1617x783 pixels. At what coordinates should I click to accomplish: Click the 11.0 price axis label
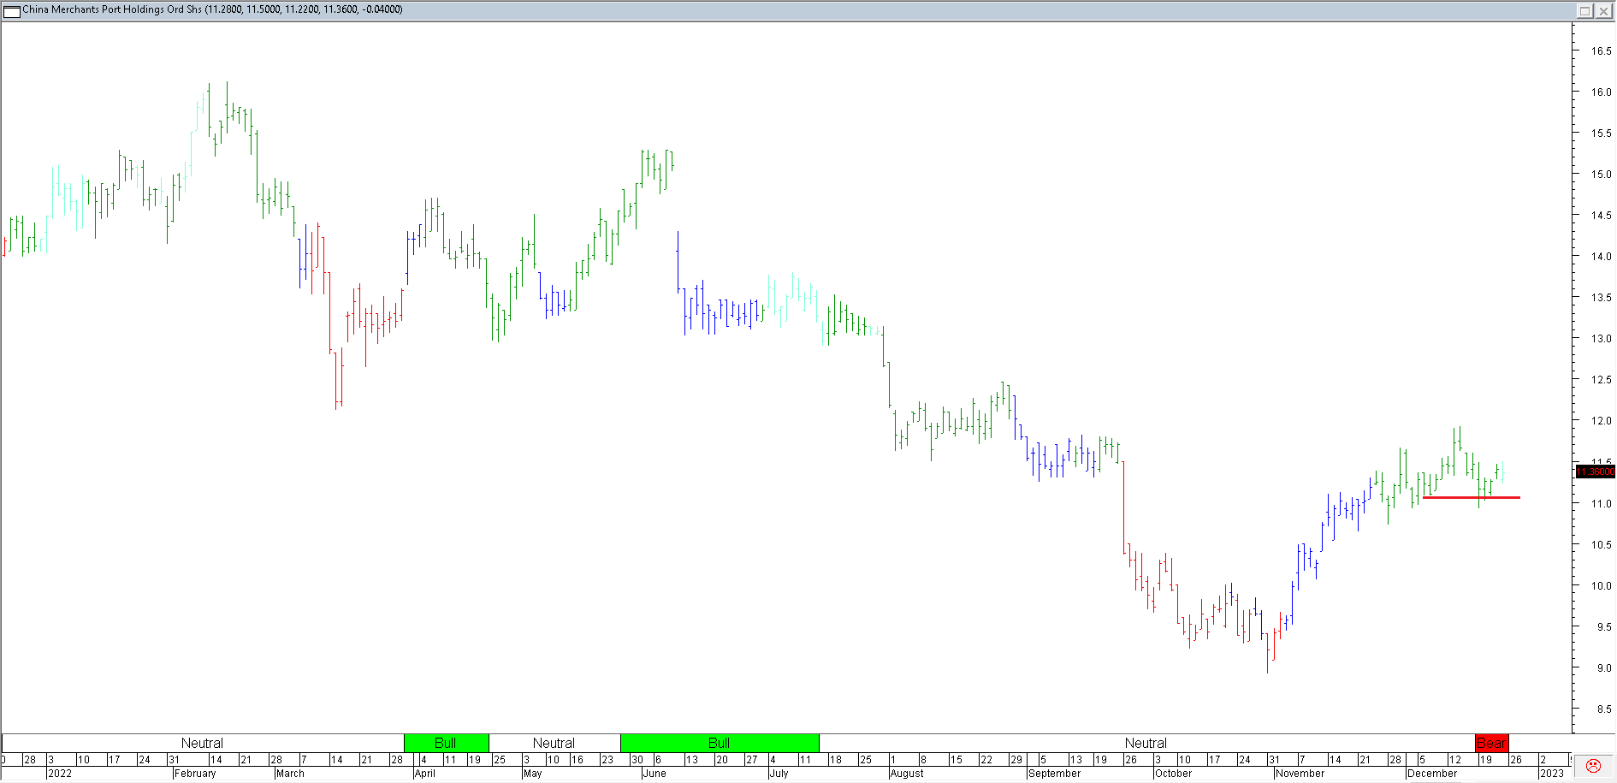1601,504
